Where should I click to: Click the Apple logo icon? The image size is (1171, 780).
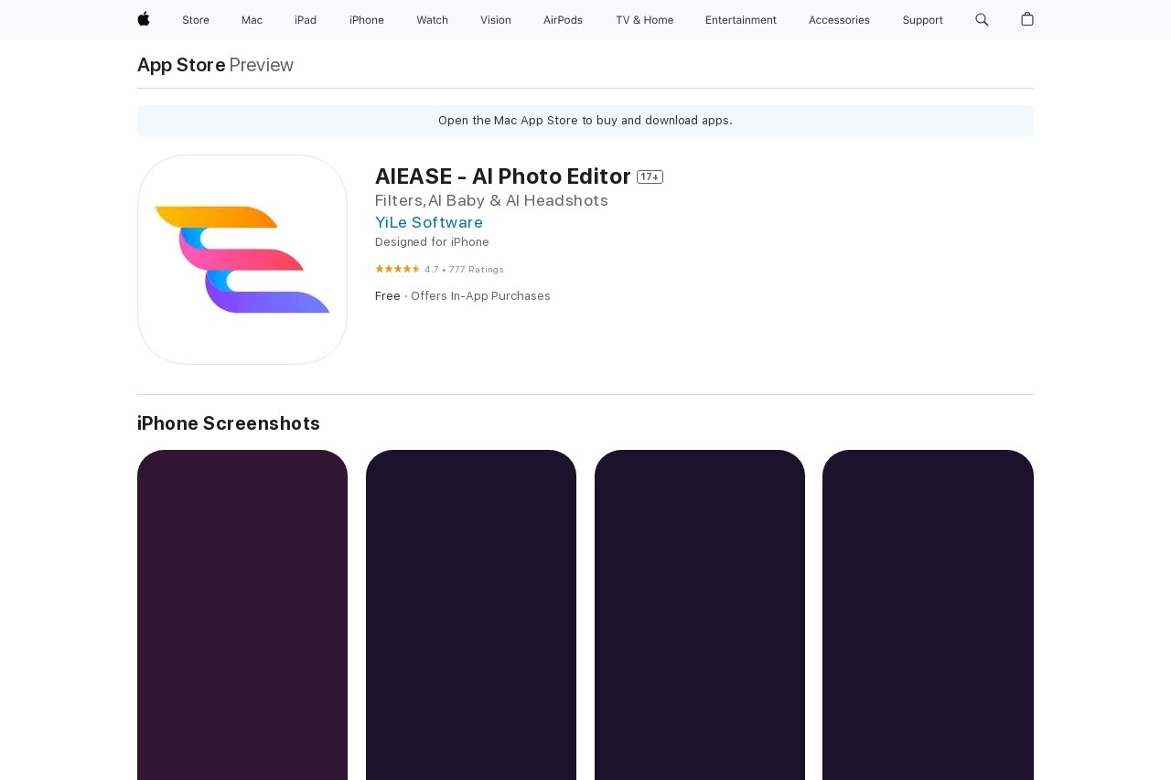144,19
